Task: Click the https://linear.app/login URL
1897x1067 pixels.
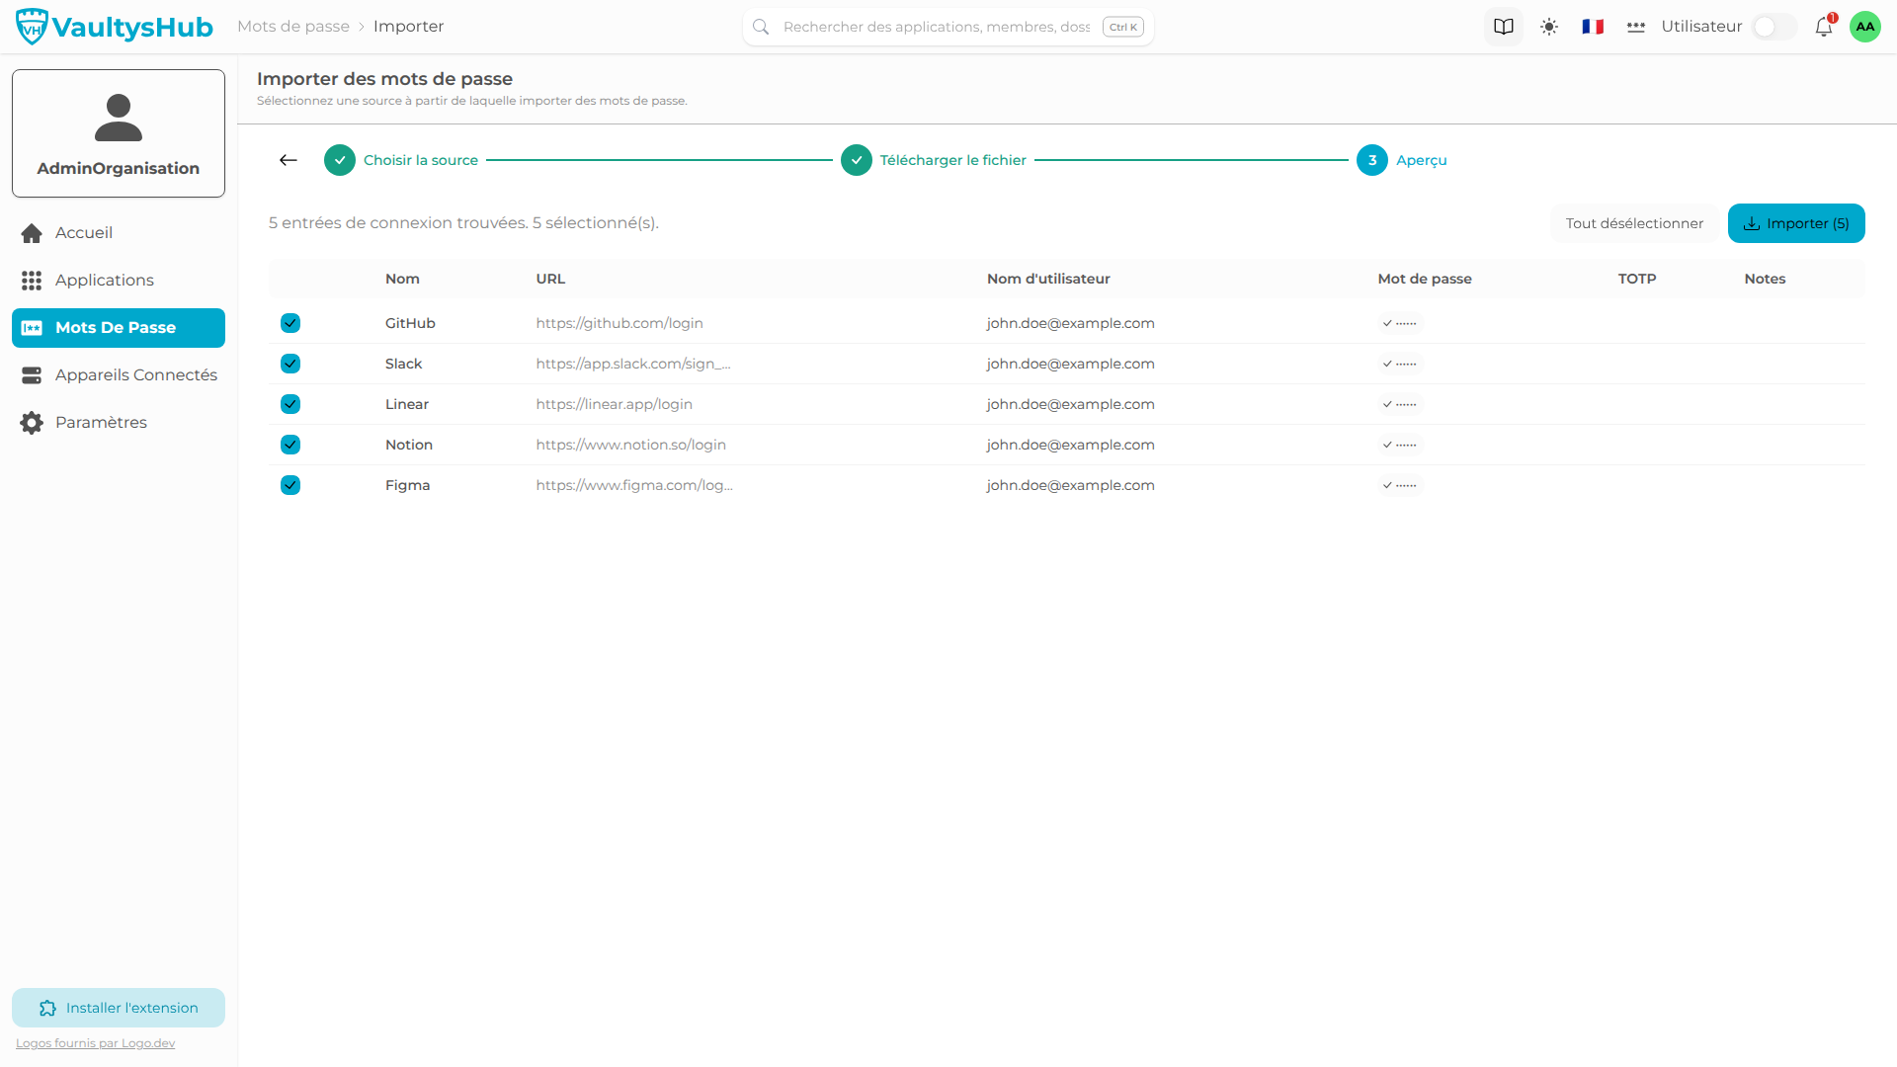Action: click(615, 404)
